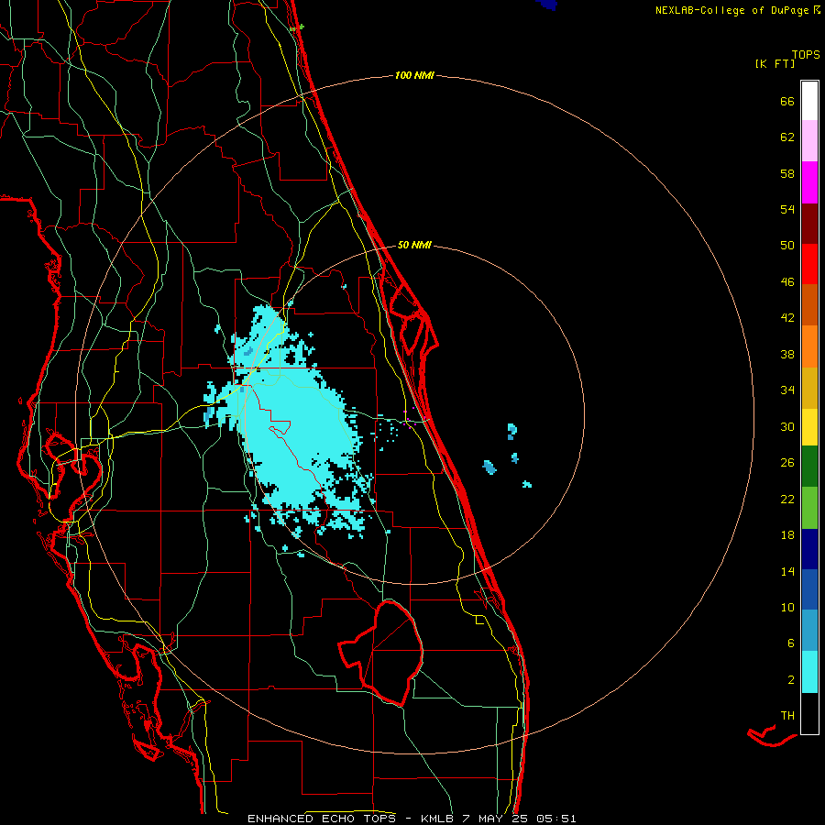Image resolution: width=825 pixels, height=825 pixels.
Task: Click the white 66 kft legend swatch
Action: (809, 101)
